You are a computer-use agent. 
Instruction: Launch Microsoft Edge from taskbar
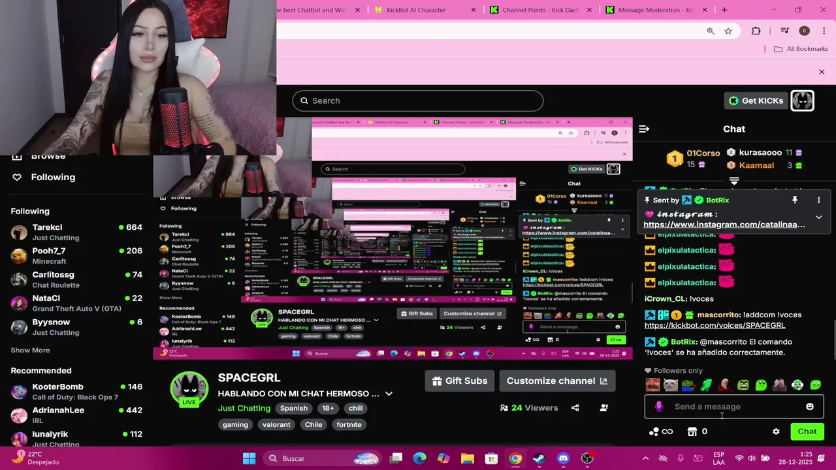pos(420,458)
